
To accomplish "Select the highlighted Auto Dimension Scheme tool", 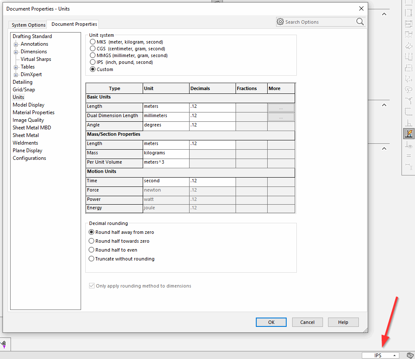I will click(x=409, y=134).
